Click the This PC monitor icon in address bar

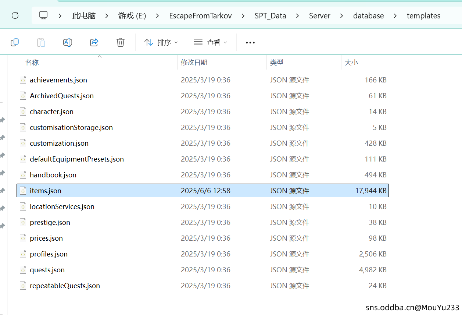(x=43, y=15)
